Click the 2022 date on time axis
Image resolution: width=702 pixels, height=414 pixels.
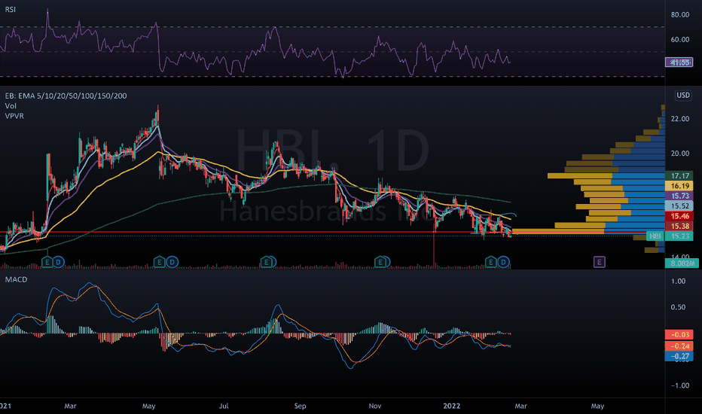pyautogui.click(x=451, y=406)
